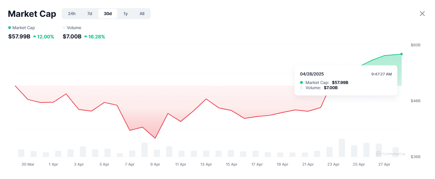435x179 pixels.
Task: Select the 7d time range tab
Action: click(90, 14)
